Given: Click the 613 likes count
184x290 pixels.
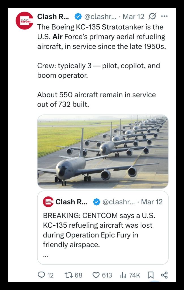Looking at the screenshot, I should 107,275.
